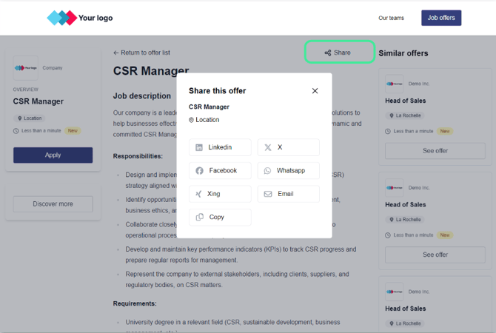Open first Head of Sales offer title
The width and height of the screenshot is (496, 333).
406,101
